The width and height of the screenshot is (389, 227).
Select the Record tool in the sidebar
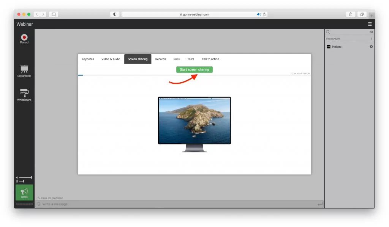(x=24, y=38)
